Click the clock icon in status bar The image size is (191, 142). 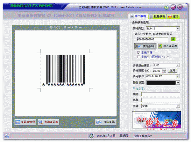pyautogui.click(x=91, y=136)
